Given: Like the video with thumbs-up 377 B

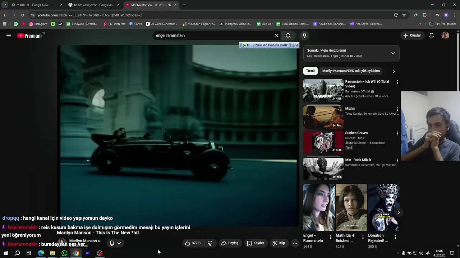Looking at the screenshot, I should point(193,243).
